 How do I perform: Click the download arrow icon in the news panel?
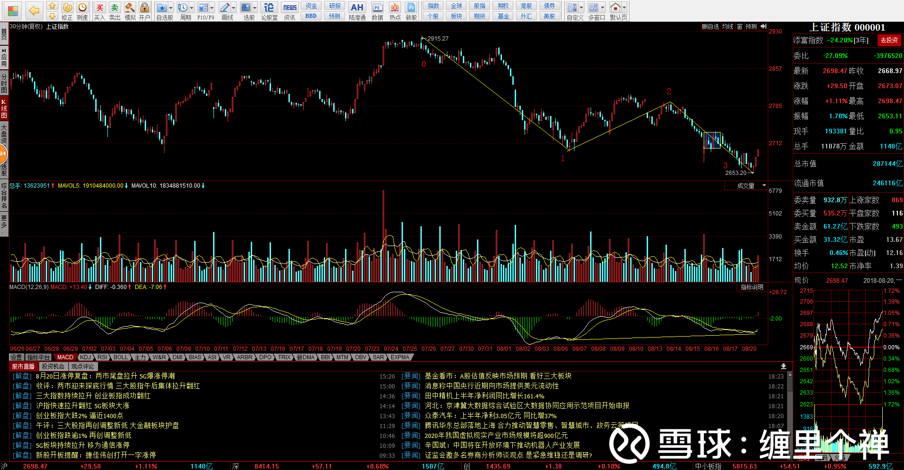click(x=783, y=366)
